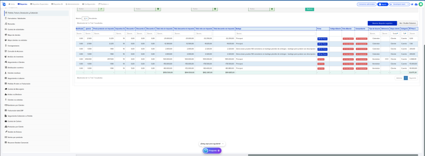The image size is (425, 156).
Task: Close the ¡Estoy aquí para ayudarte! bubble
Action: coord(223,144)
